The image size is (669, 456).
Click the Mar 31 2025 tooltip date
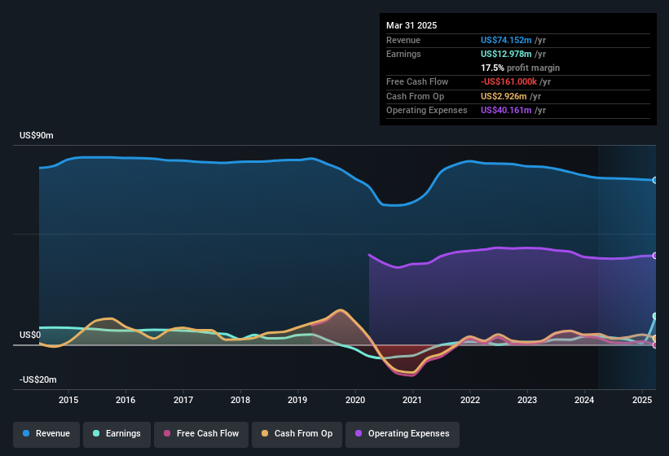[x=412, y=25]
